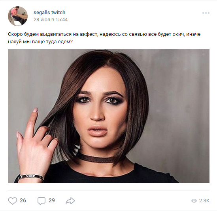
Task: Click the choker necklace in the photo
Action: (x=98, y=159)
